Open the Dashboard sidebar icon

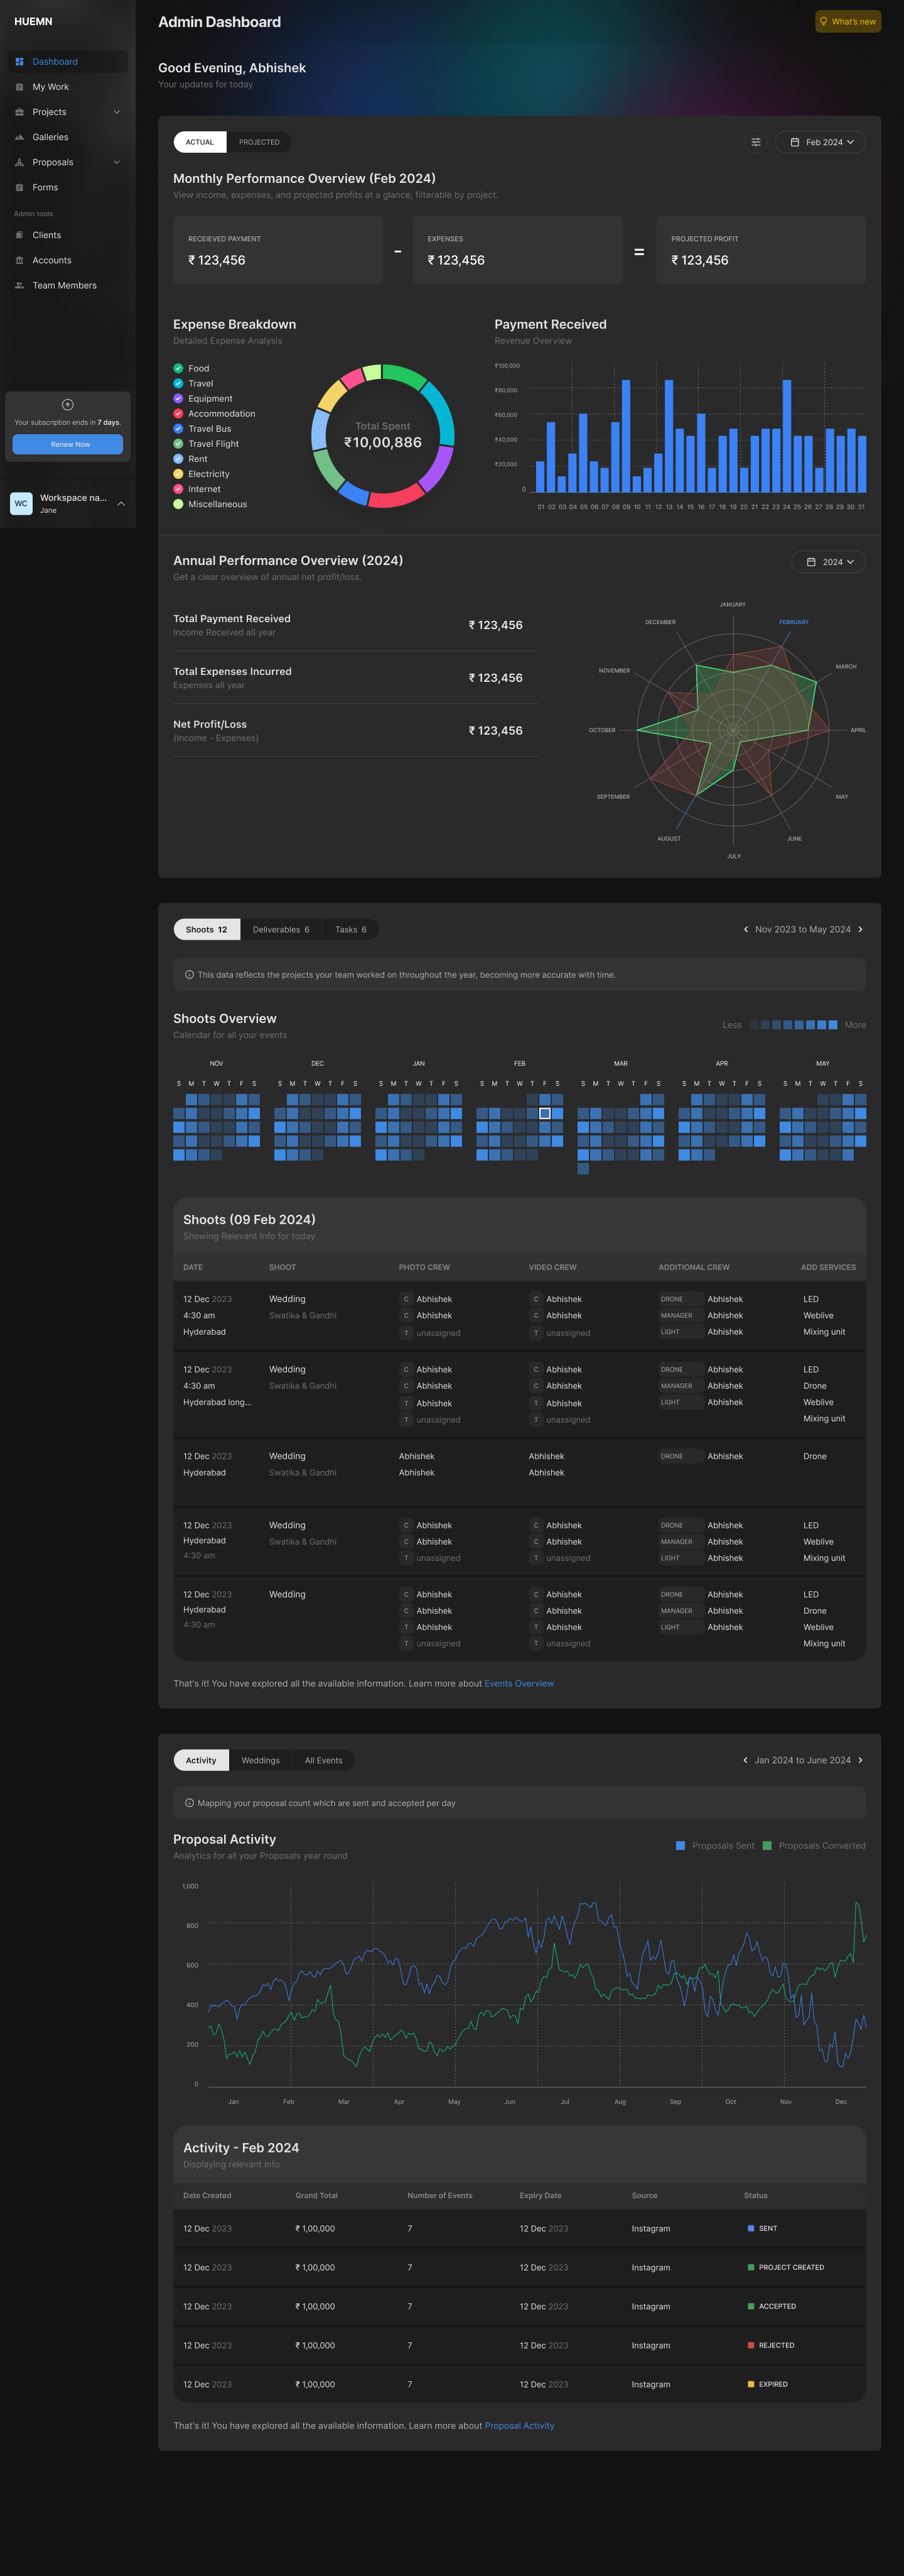coord(19,62)
